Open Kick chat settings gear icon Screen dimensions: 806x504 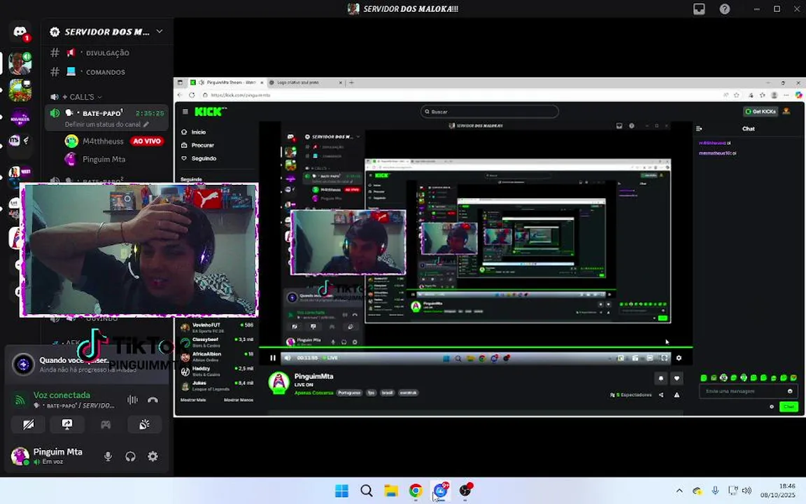click(772, 407)
